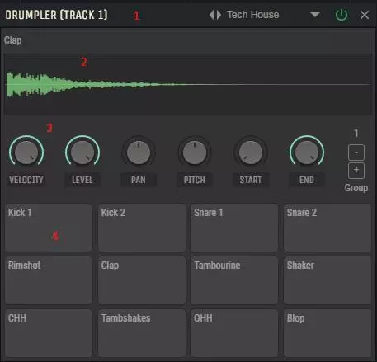The image size is (377, 362).
Task: Trigger the OHH pad
Action: [x=234, y=333]
